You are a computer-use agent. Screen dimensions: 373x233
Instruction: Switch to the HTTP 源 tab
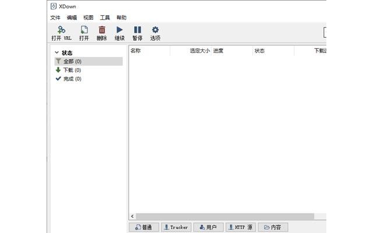[x=241, y=227]
